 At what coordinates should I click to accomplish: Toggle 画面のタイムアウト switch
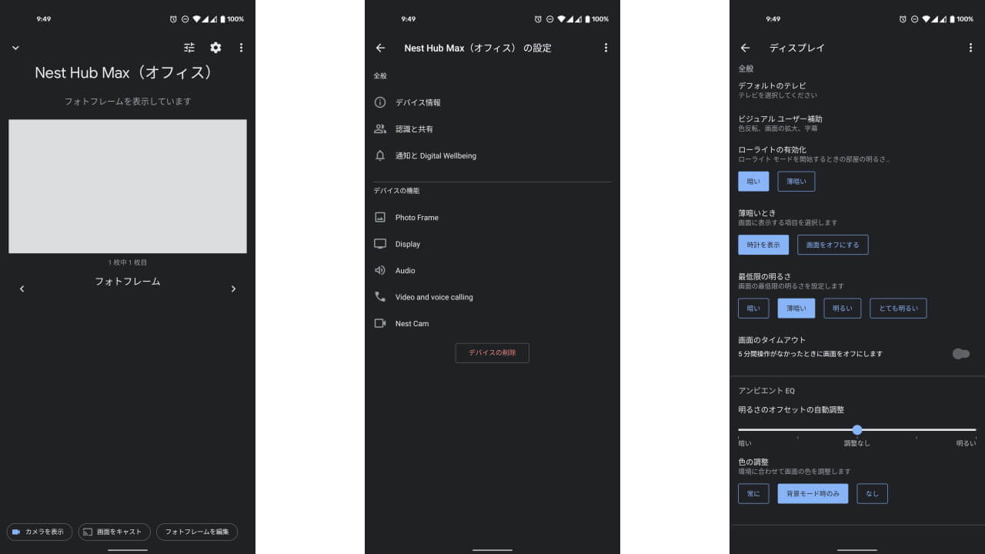(960, 354)
